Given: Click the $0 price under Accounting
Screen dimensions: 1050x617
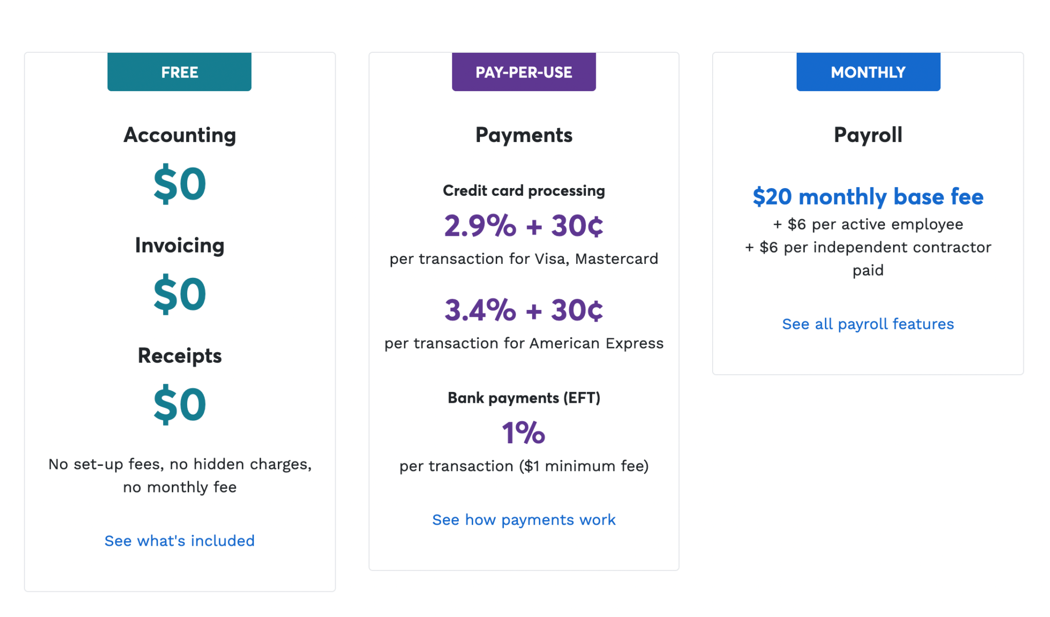Looking at the screenshot, I should [179, 183].
